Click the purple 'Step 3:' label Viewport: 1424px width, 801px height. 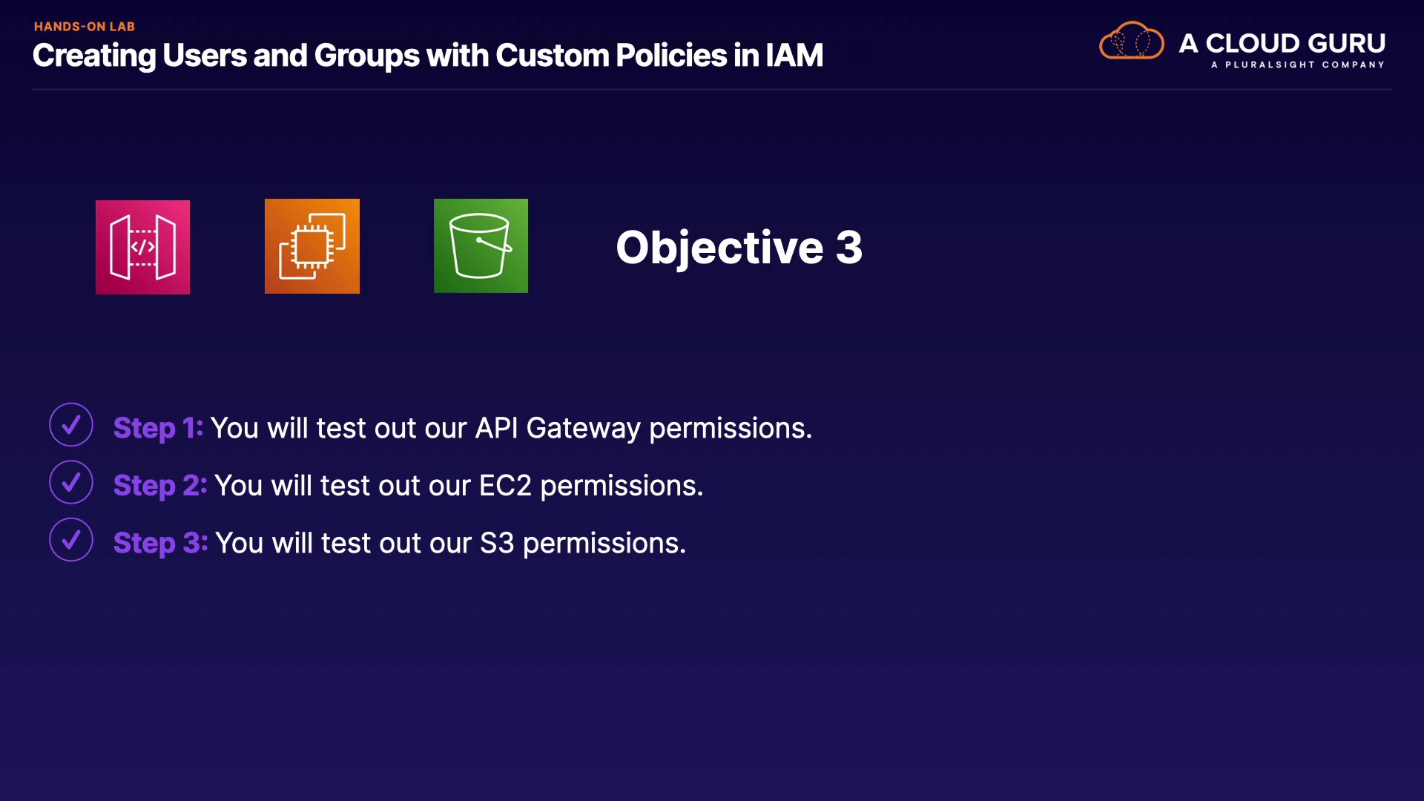(x=160, y=543)
